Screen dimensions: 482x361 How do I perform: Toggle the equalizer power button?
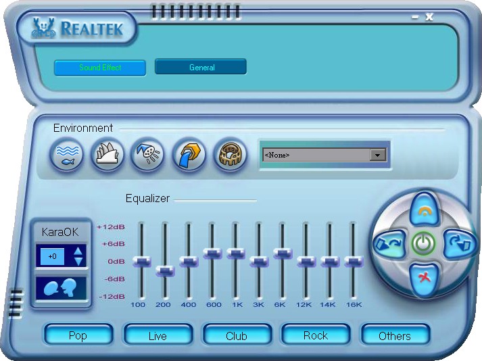[x=424, y=243]
